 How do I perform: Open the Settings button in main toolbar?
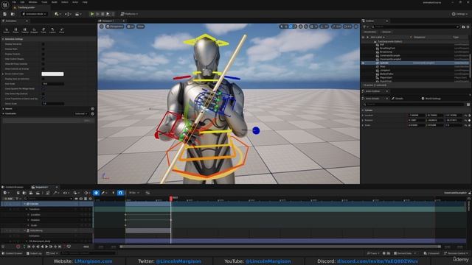click(459, 14)
